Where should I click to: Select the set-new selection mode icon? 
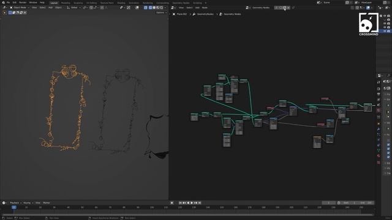click(10, 12)
